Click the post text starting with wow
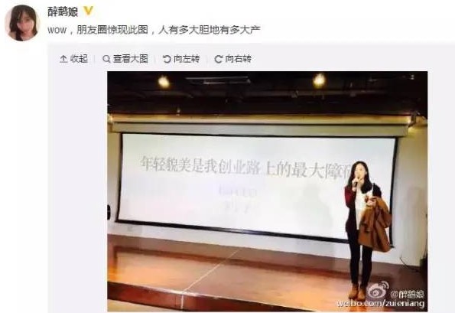 click(154, 30)
